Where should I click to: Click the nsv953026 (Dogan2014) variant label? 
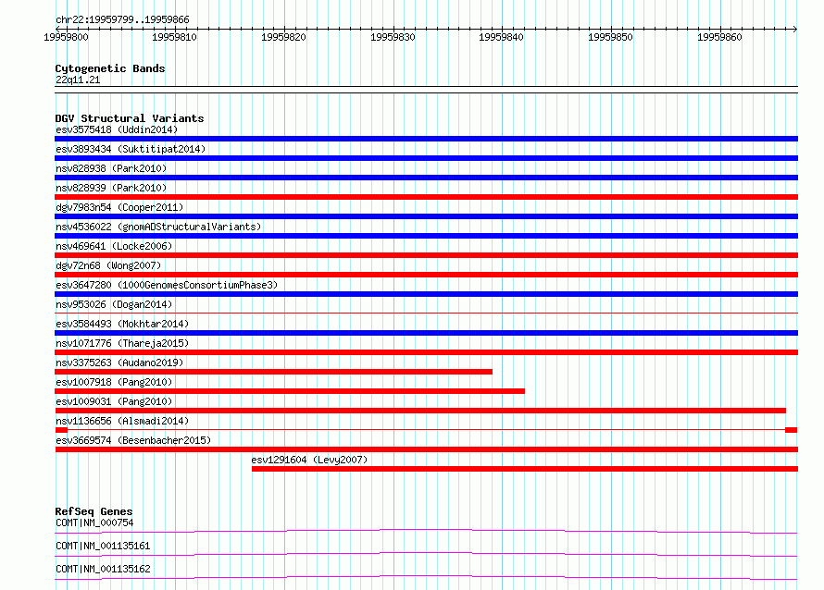[114, 304]
